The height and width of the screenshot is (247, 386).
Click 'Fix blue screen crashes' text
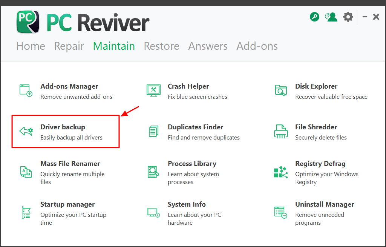198,97
